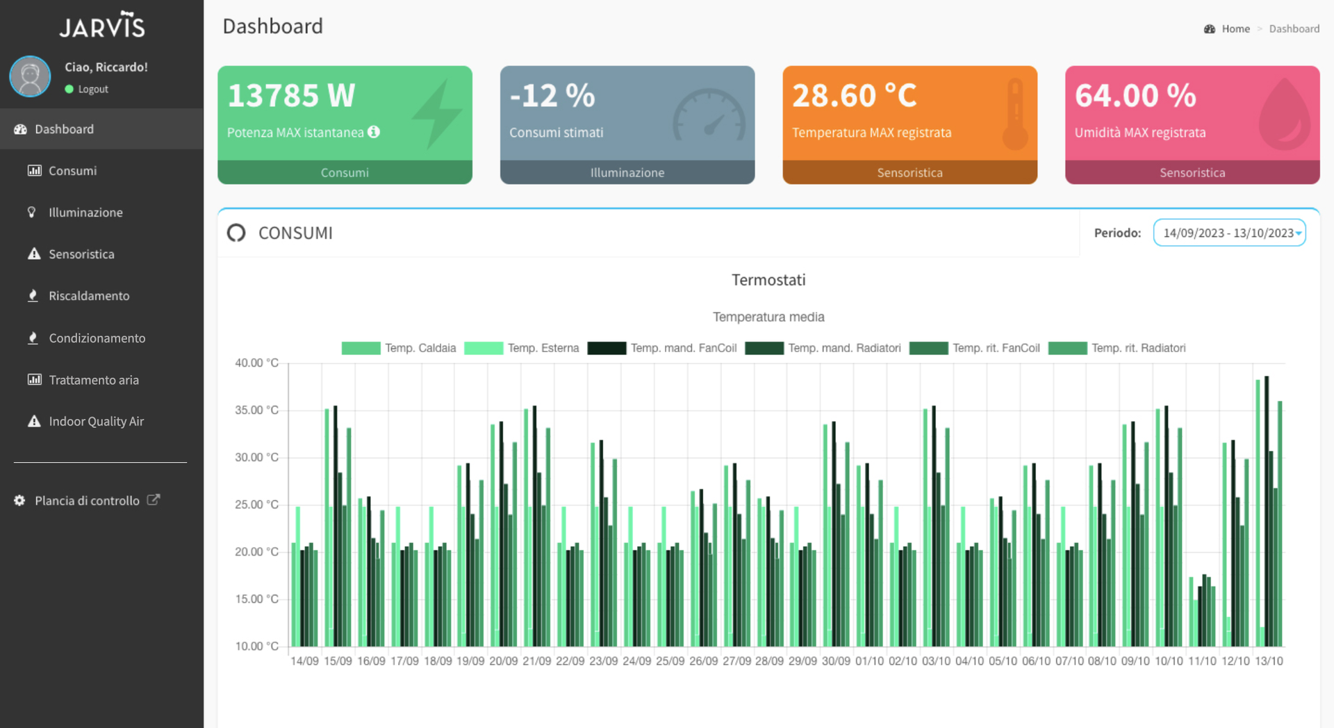
Task: Click the Illuminazione footer on Consumi stimati card
Action: click(627, 173)
